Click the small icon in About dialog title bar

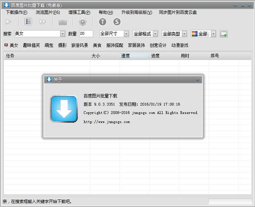tap(49, 80)
